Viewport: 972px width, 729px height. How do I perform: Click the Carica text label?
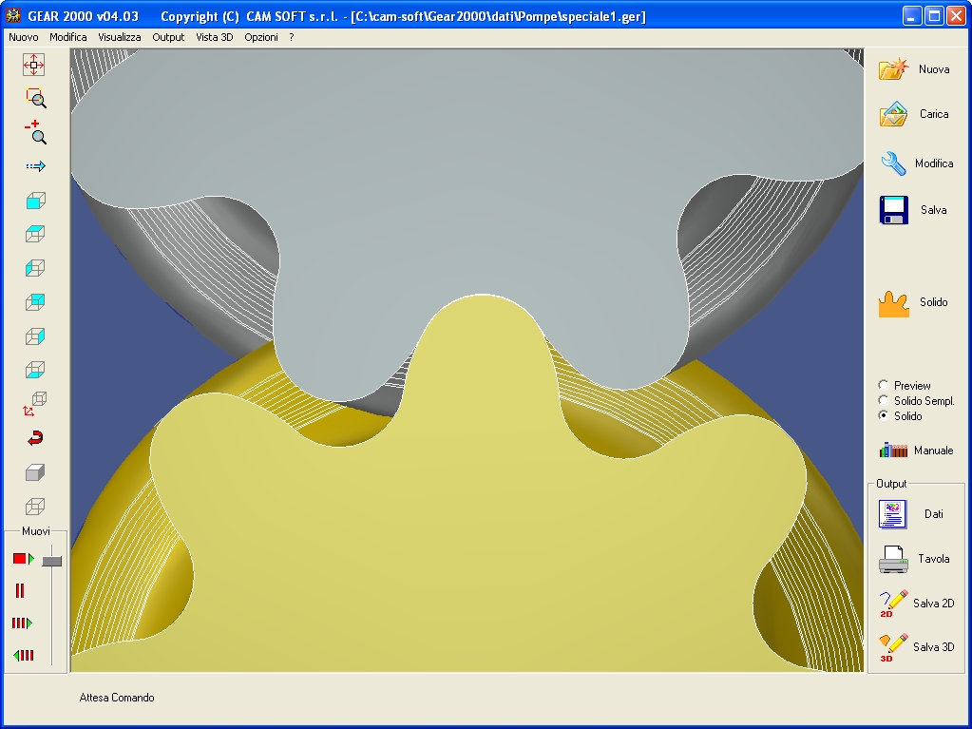tap(934, 114)
